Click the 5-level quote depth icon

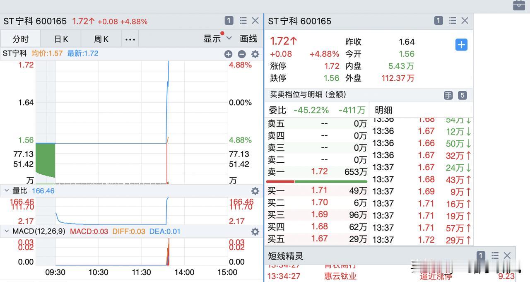(463, 95)
